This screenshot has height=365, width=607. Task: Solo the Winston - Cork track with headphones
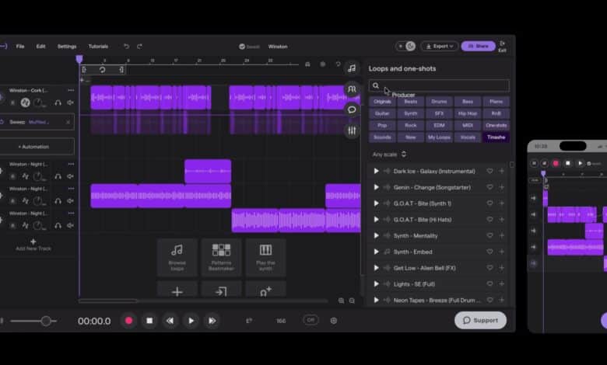(58, 103)
